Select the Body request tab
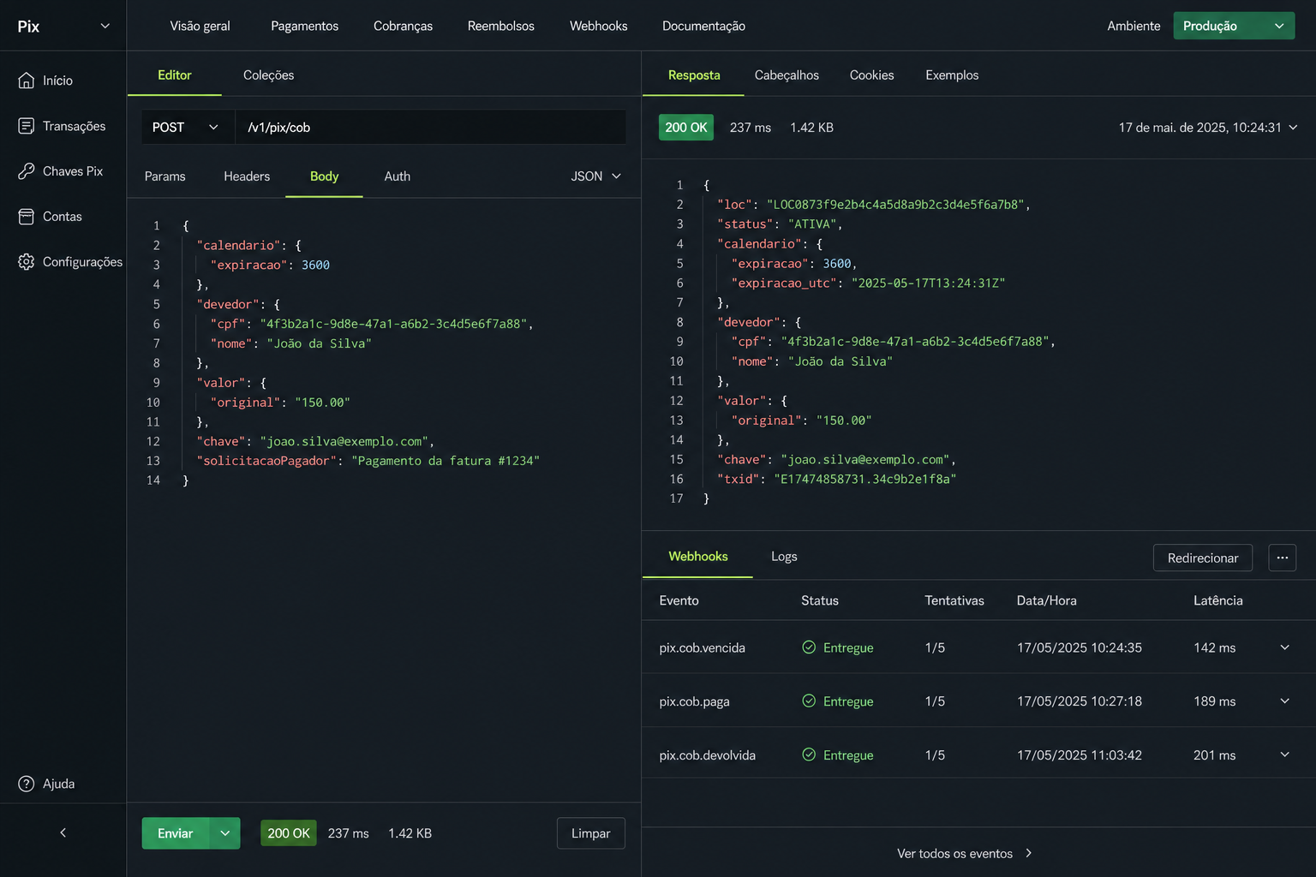The width and height of the screenshot is (1316, 877). [x=324, y=176]
